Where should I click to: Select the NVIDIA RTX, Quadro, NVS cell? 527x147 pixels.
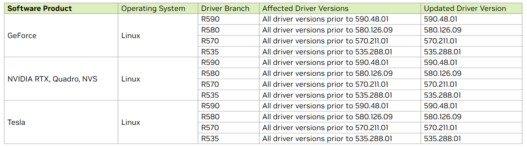click(52, 79)
